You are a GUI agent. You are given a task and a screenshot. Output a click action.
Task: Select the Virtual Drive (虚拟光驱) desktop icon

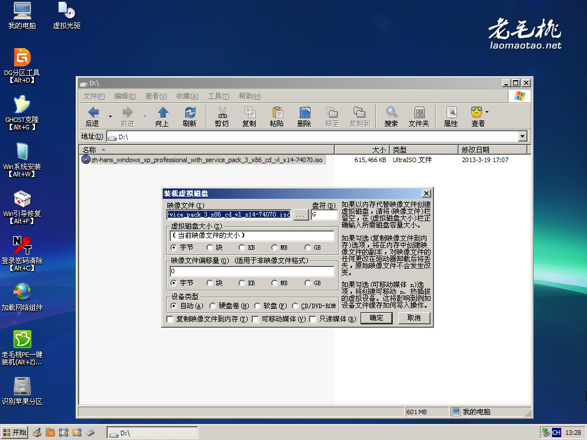[66, 15]
